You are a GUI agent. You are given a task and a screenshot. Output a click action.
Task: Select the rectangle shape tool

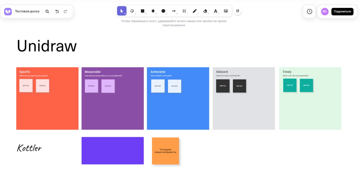click(x=143, y=11)
